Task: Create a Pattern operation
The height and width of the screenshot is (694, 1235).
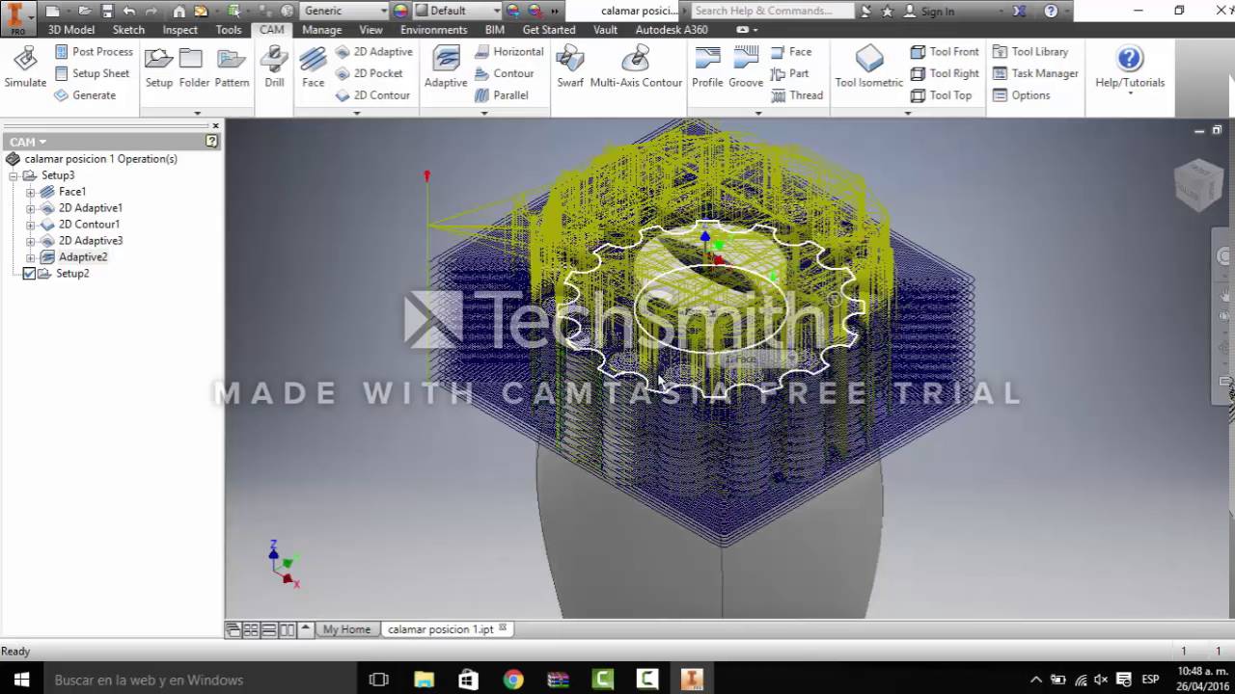Action: coord(232,67)
